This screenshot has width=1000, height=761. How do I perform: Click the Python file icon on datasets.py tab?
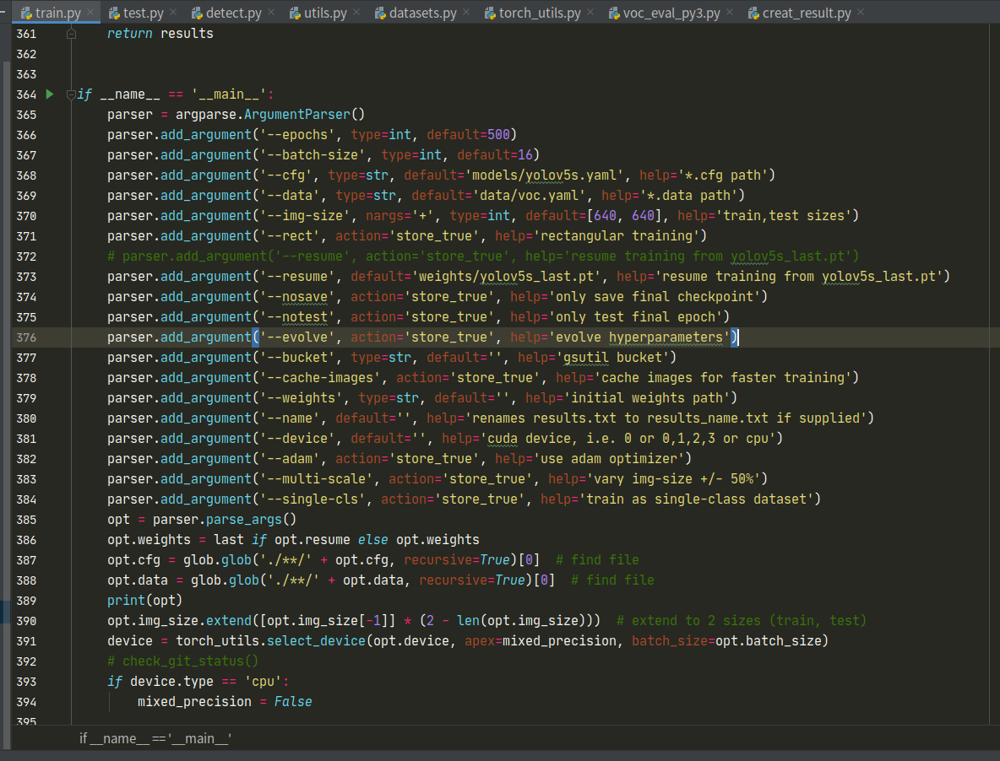coord(380,13)
